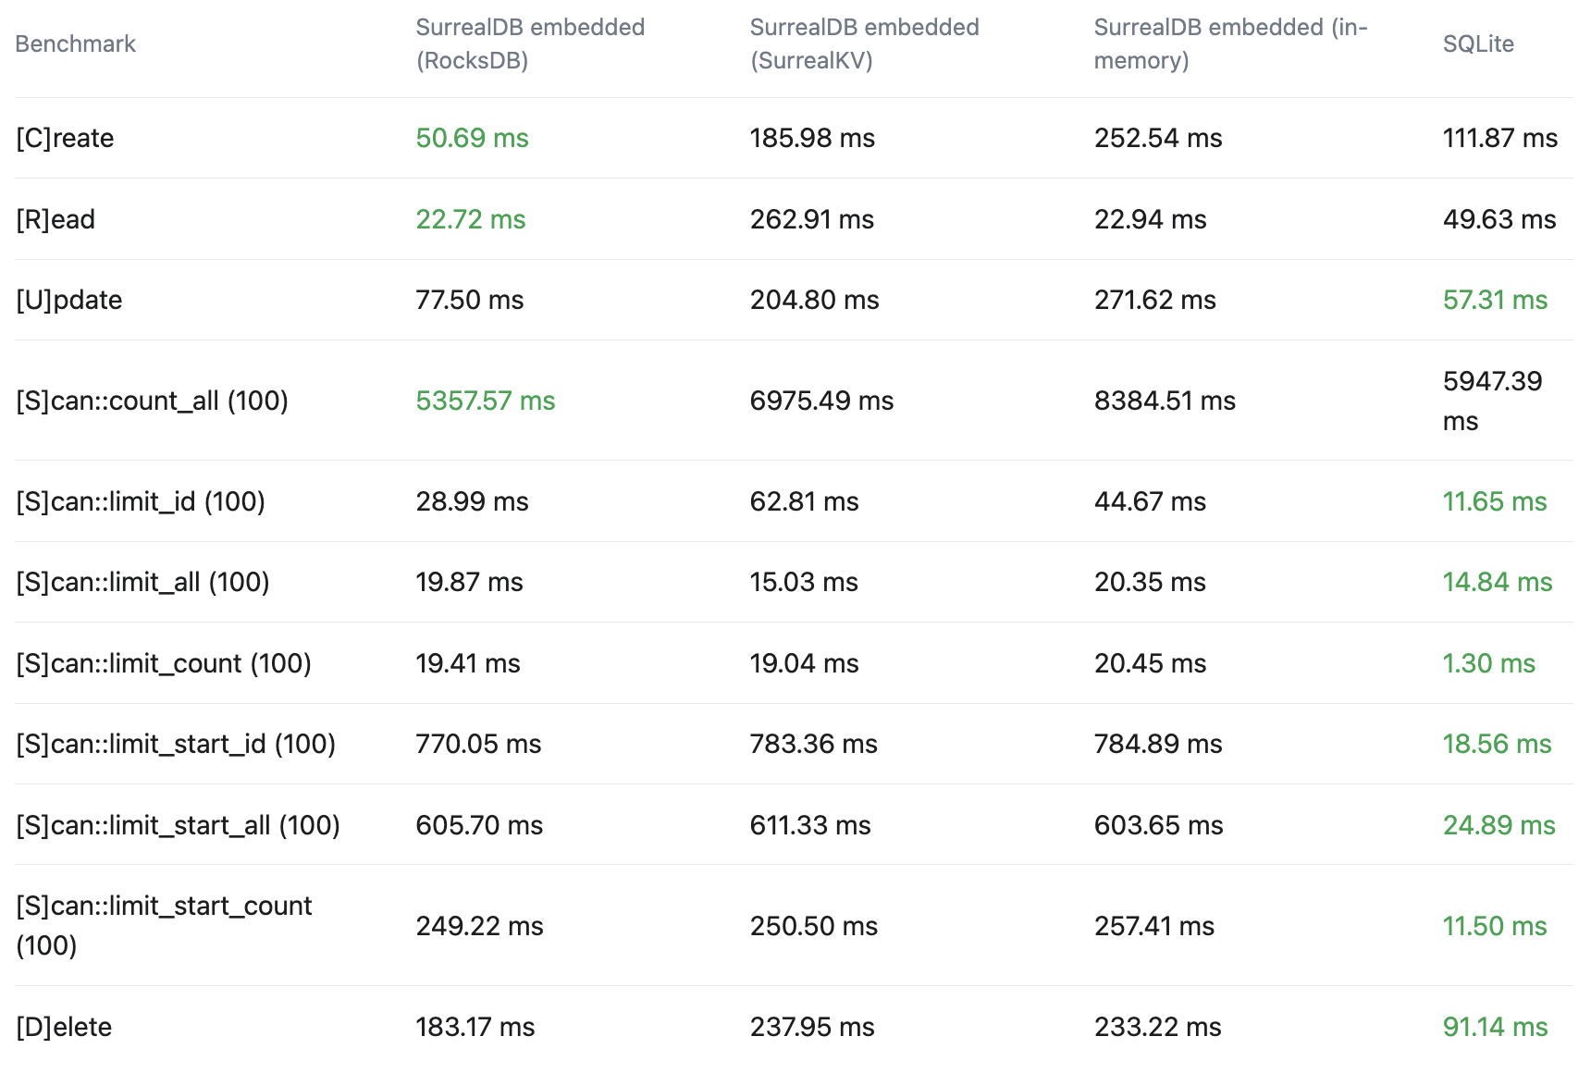Click the green 57.31 ms value
The image size is (1591, 1086).
[1495, 300]
